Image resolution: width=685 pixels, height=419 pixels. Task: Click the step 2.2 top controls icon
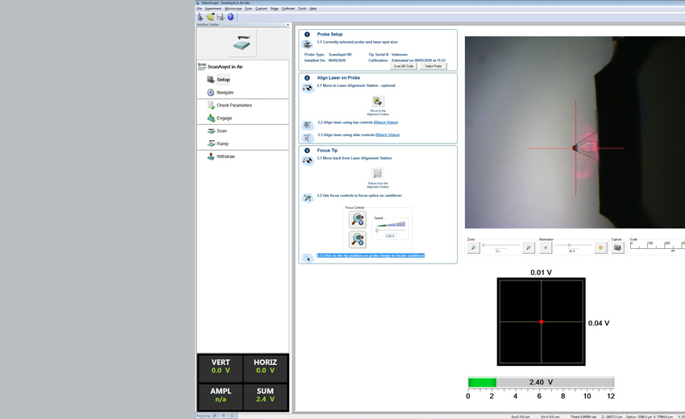[308, 125]
